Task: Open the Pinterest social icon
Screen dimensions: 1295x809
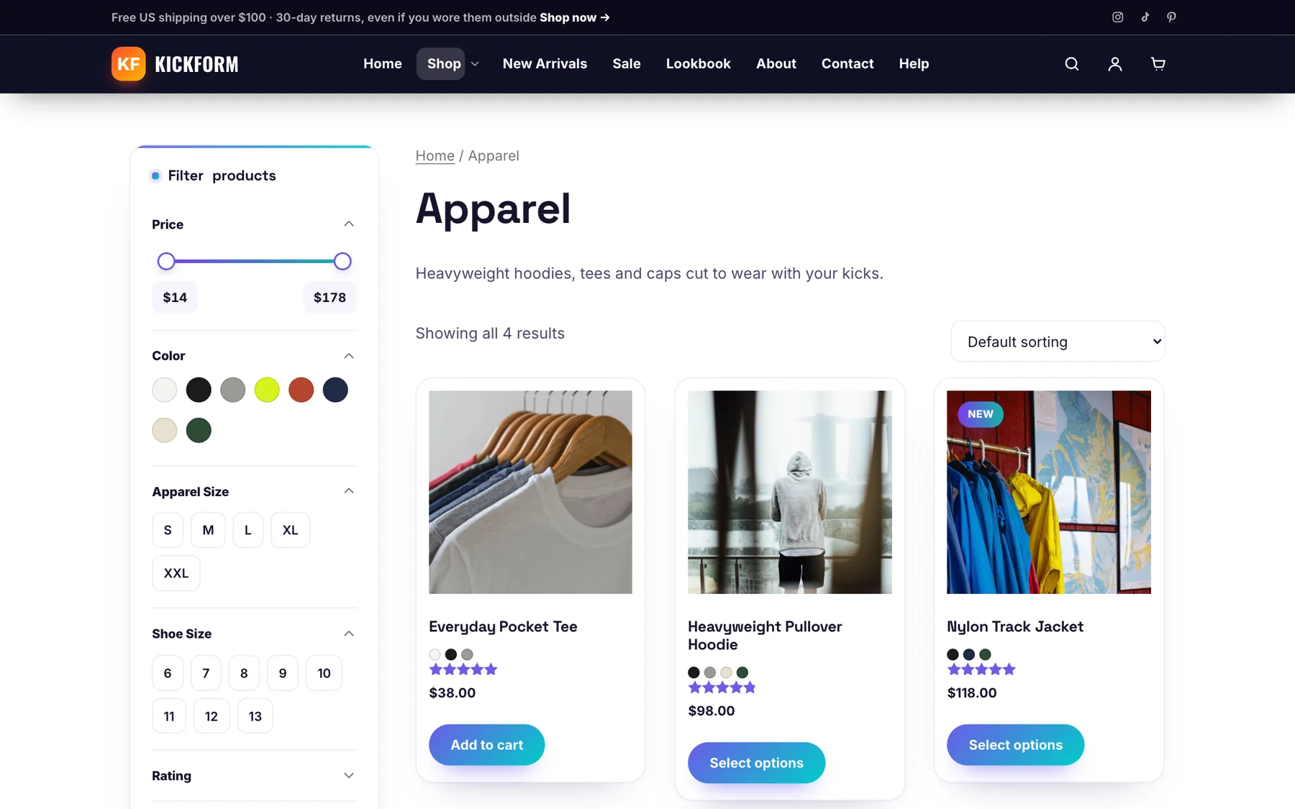Action: tap(1171, 17)
